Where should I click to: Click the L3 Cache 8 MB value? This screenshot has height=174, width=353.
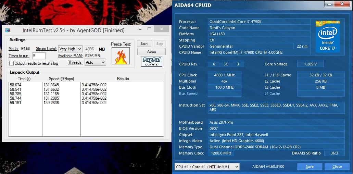click(x=321, y=87)
